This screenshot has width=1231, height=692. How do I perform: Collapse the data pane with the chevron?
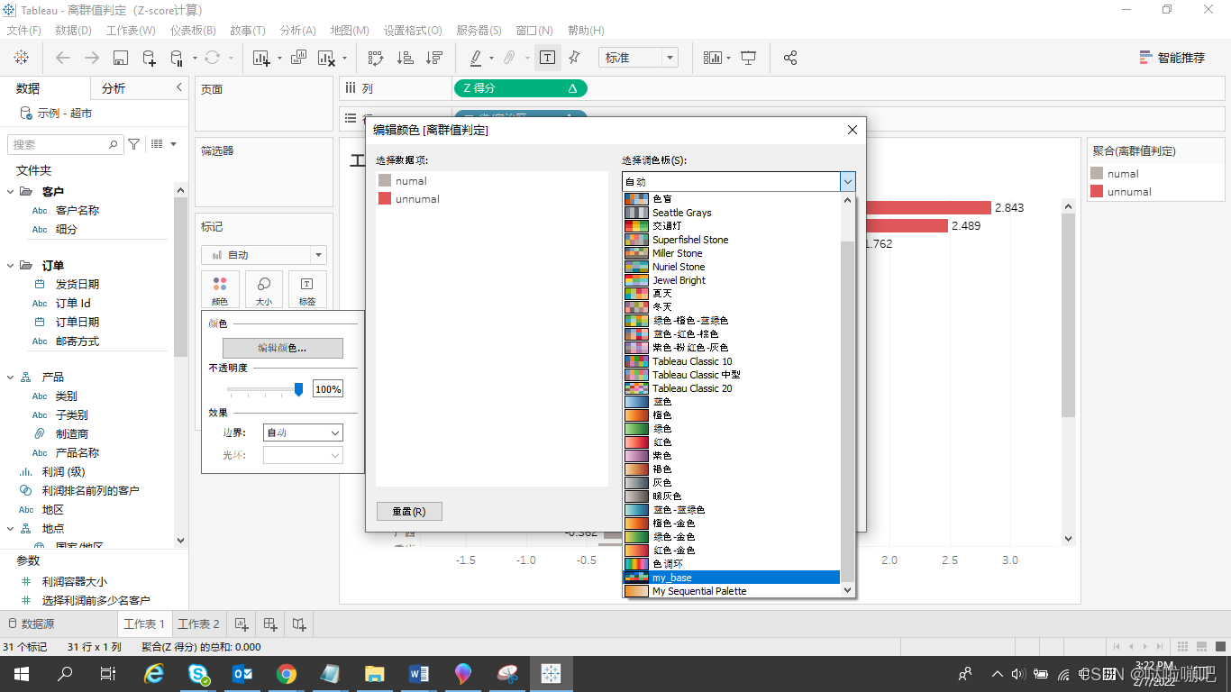[179, 87]
